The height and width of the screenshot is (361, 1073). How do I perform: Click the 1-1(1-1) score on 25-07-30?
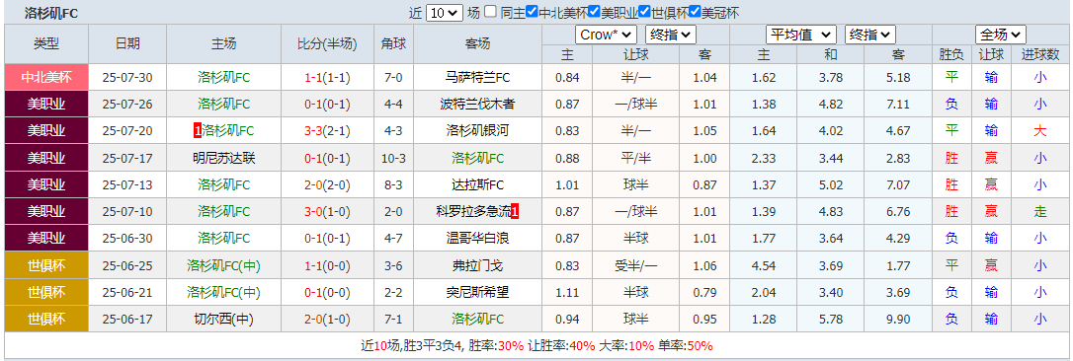pyautogui.click(x=327, y=77)
